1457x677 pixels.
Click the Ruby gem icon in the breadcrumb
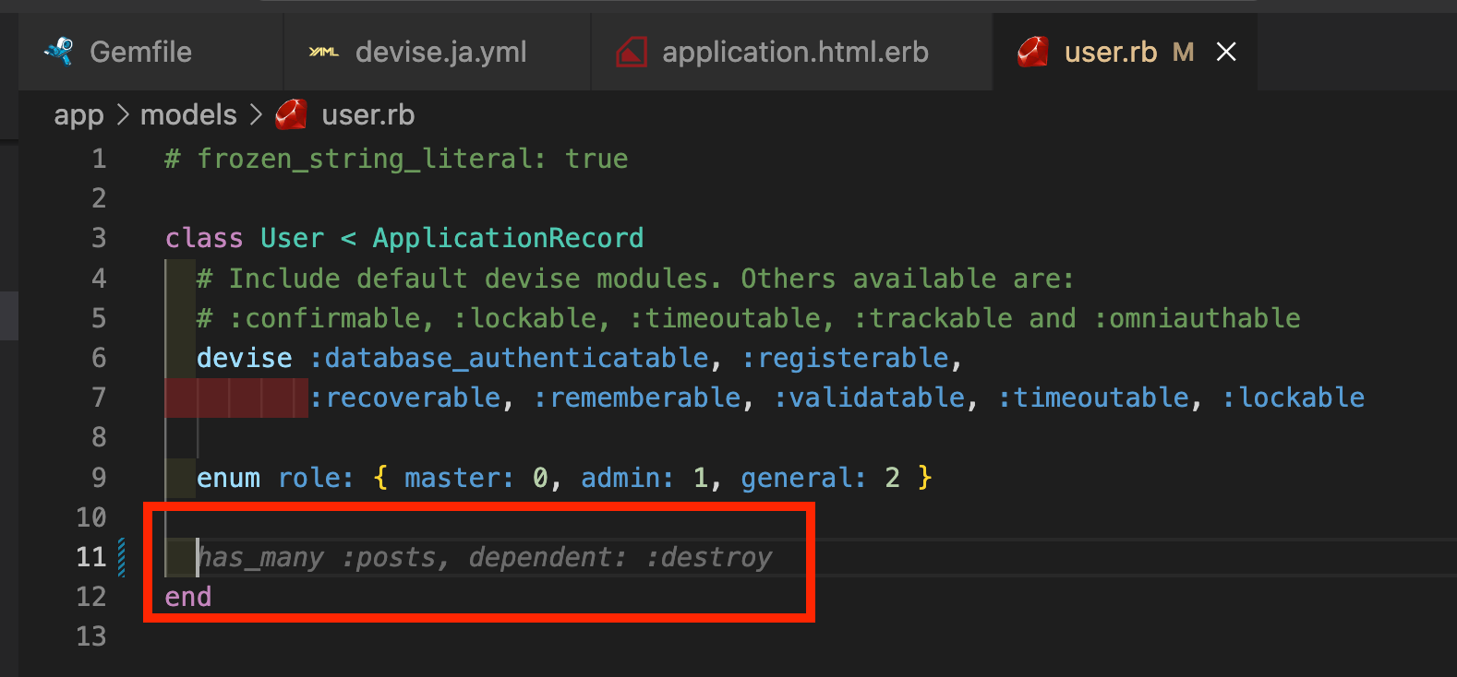coord(291,115)
